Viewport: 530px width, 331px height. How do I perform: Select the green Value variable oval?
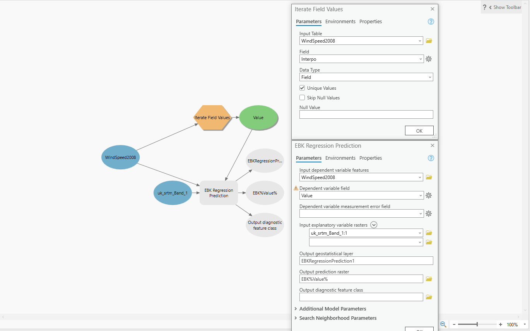[x=258, y=118]
